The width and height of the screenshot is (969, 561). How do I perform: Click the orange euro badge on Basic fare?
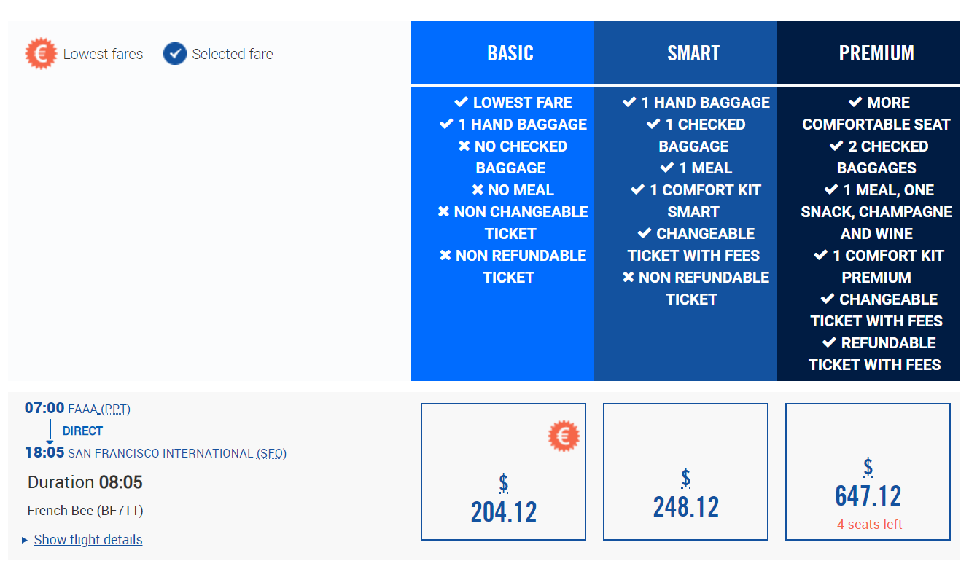pos(564,436)
